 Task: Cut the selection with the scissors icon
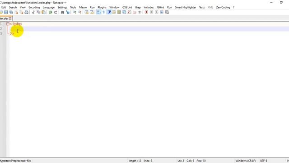coord(33,12)
